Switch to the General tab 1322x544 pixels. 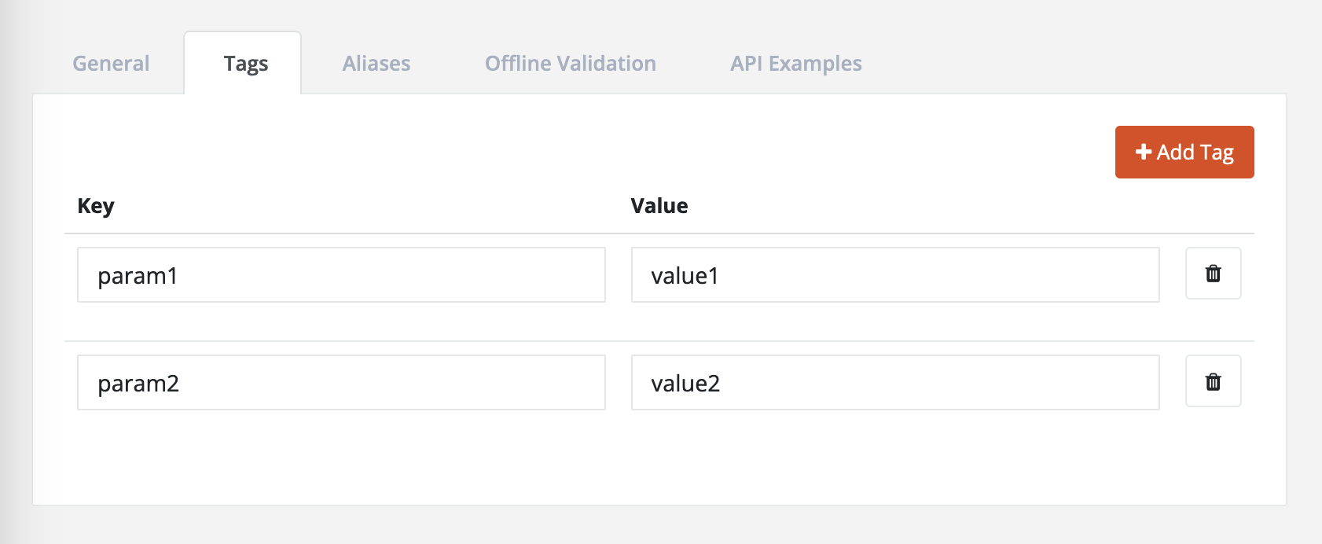(111, 64)
